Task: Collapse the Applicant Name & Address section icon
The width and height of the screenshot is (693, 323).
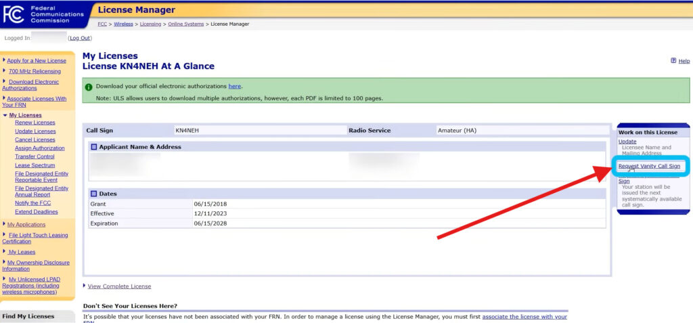Action: [x=93, y=147]
